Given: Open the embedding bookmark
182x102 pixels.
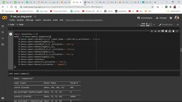Looking at the screenshot, I should click(x=121, y=11).
